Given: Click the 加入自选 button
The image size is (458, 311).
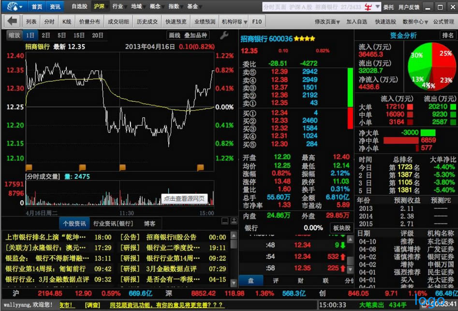Looking at the screenshot, I should click(357, 21).
